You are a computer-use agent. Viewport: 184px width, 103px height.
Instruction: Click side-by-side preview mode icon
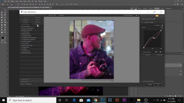click(x=55, y=15)
